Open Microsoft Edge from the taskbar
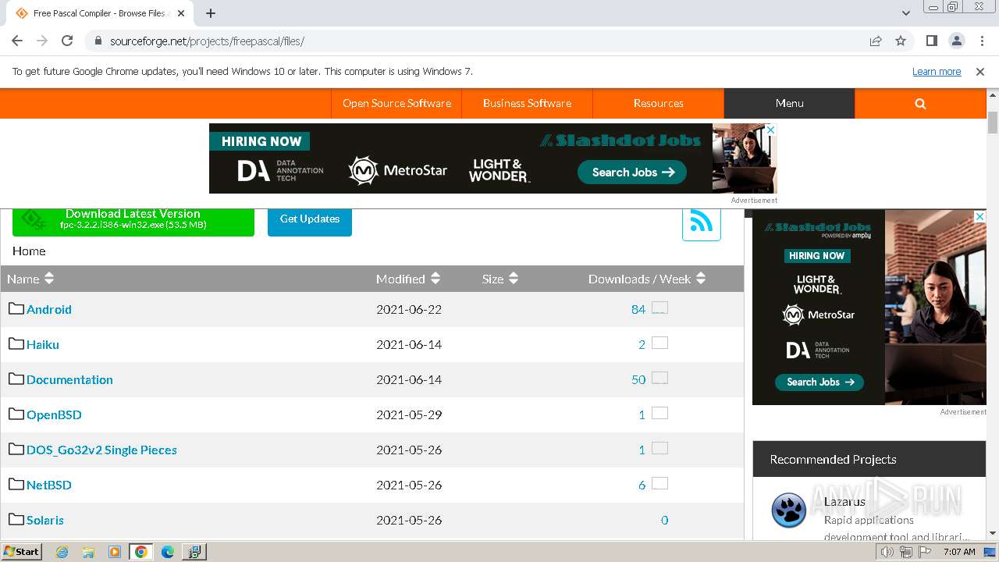 click(x=167, y=552)
